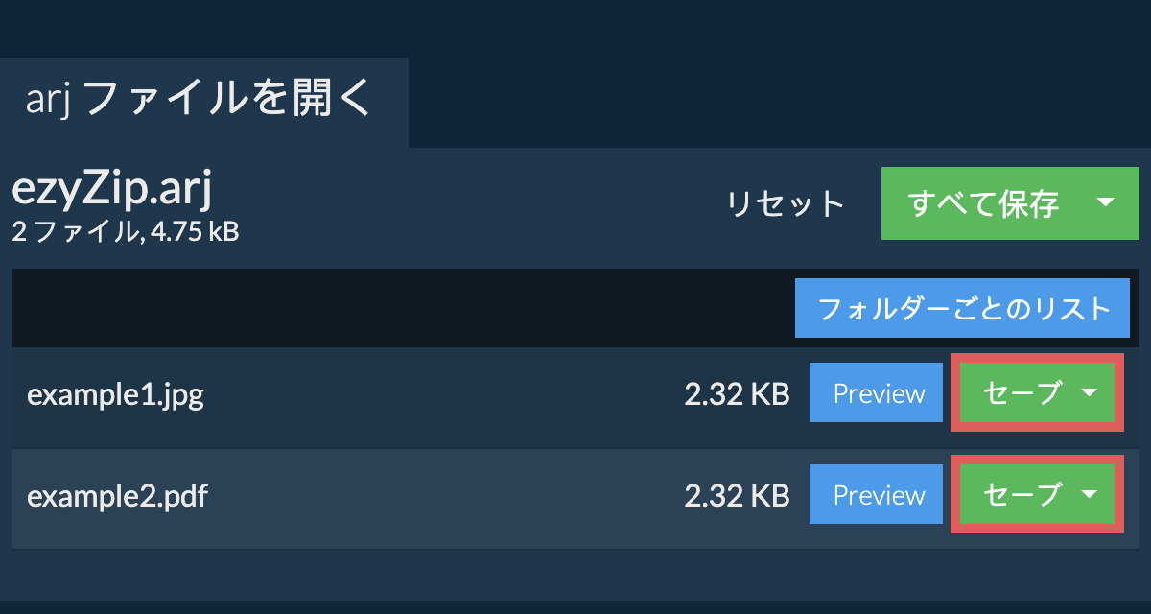Click the example1.jpg file name

pos(115,394)
